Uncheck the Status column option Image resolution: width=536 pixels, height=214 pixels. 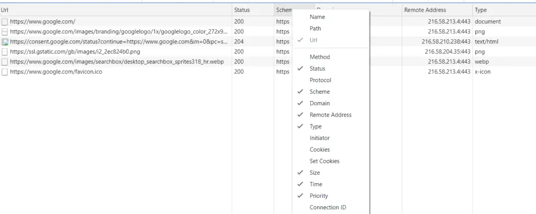[331, 69]
